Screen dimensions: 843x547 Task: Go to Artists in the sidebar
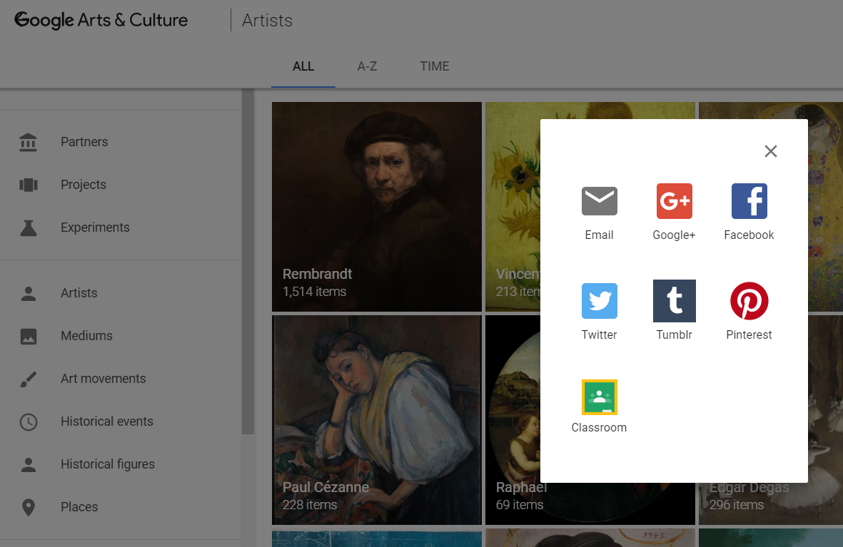click(79, 293)
